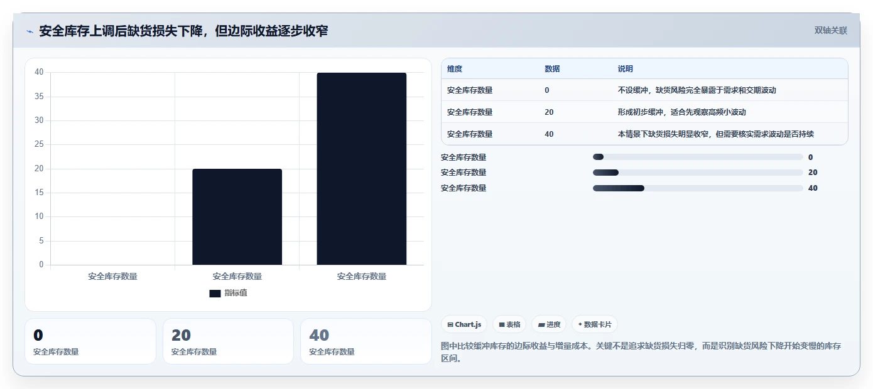Click the table cell 不设缓冲，缺货风险完全暴露于需求和交期波动

(697, 90)
